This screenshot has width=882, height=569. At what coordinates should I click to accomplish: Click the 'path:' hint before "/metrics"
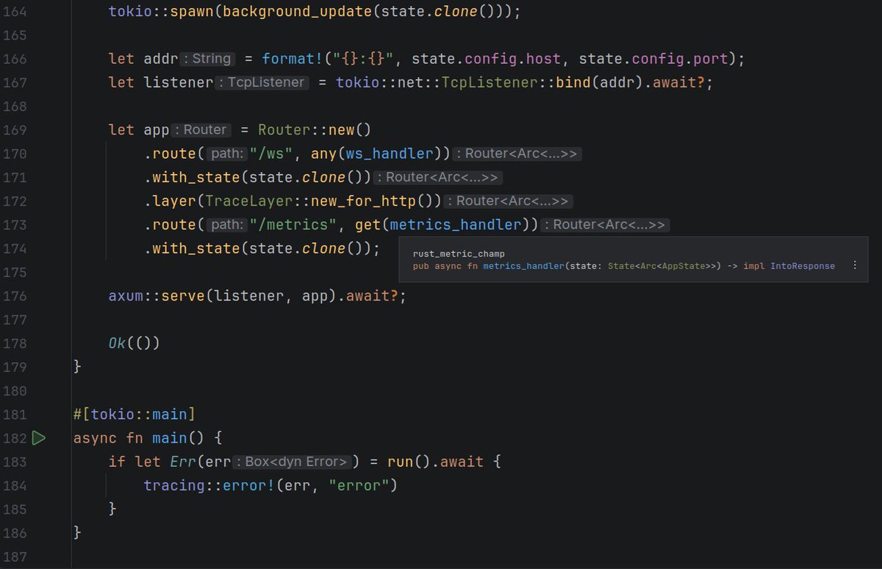[x=226, y=224]
